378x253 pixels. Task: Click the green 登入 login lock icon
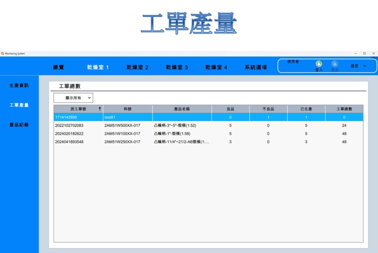click(319, 64)
